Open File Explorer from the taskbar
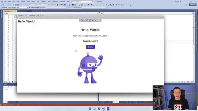 pos(94,109)
